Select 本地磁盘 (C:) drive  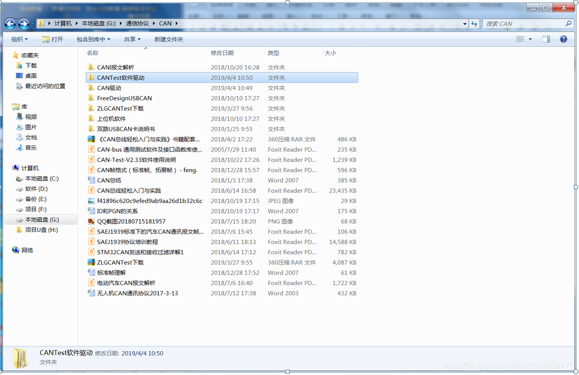click(42, 178)
